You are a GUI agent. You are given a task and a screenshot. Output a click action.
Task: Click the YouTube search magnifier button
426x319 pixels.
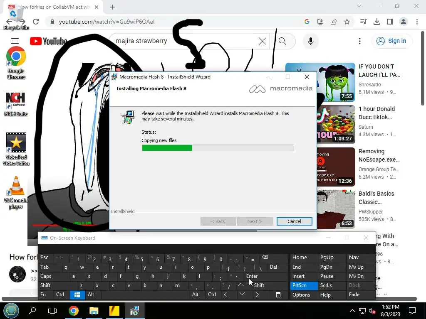tap(282, 41)
